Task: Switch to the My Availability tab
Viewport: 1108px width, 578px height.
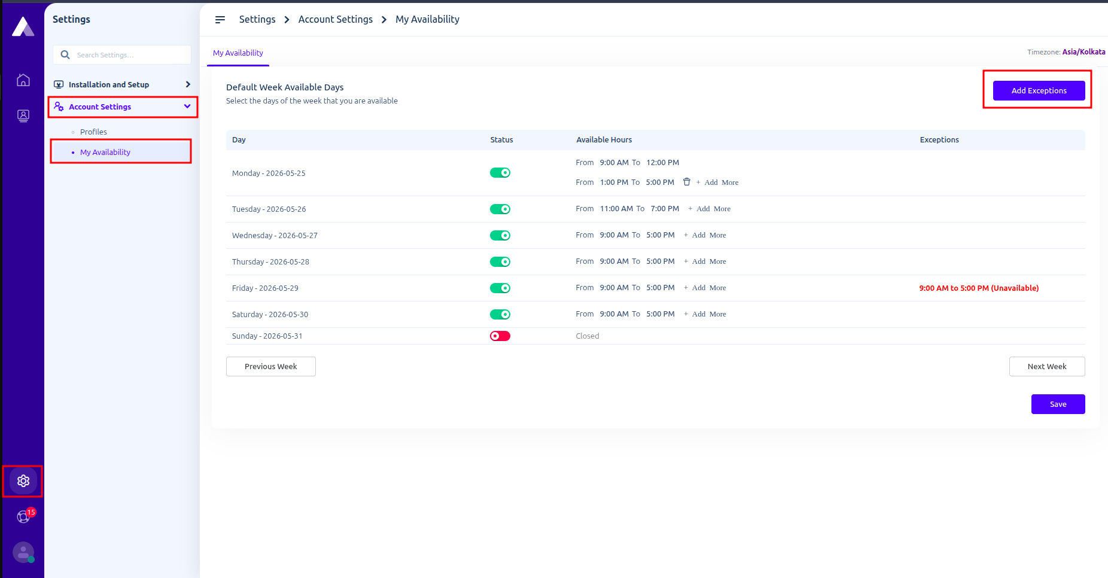Action: coord(238,53)
